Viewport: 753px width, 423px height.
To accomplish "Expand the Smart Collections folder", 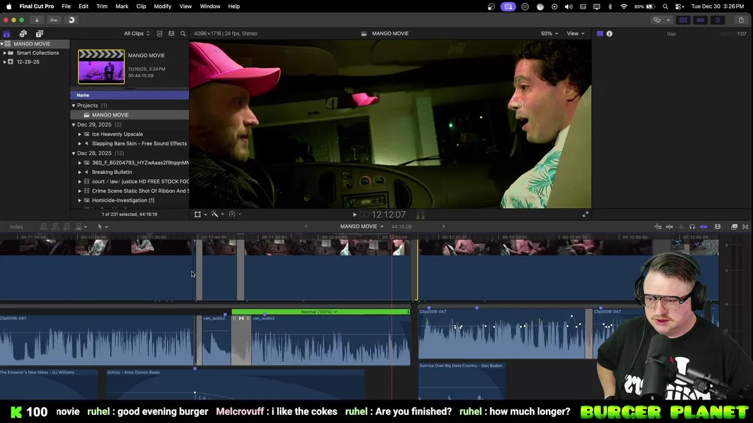I will 5,53.
